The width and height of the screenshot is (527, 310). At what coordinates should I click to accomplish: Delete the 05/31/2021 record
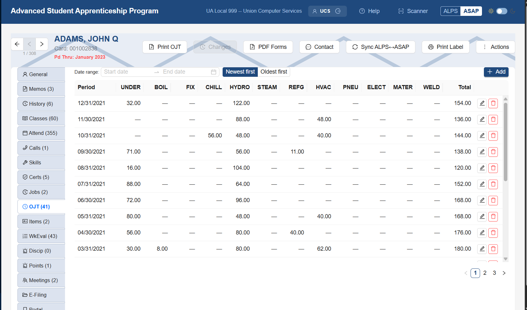pyautogui.click(x=493, y=216)
